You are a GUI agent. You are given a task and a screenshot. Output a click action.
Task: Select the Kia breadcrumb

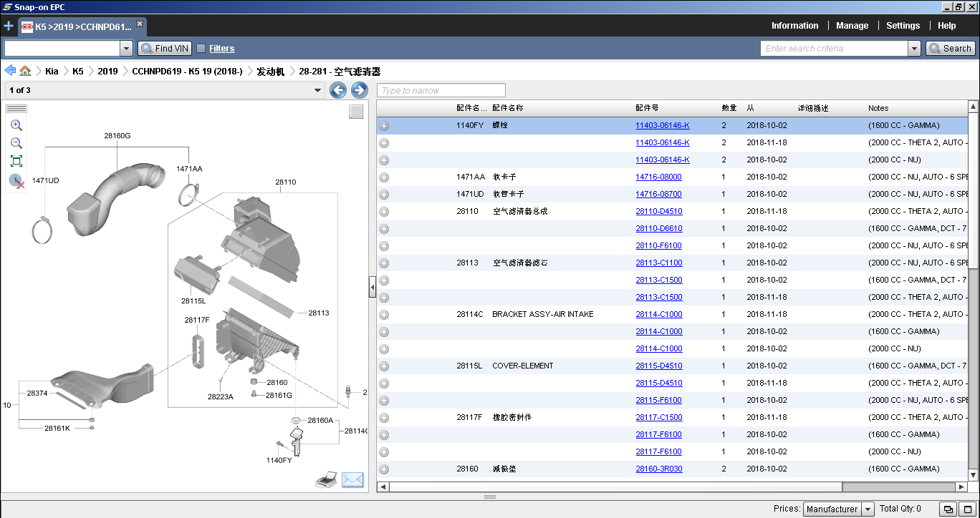[52, 72]
